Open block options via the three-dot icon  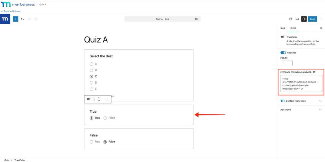pos(107,99)
